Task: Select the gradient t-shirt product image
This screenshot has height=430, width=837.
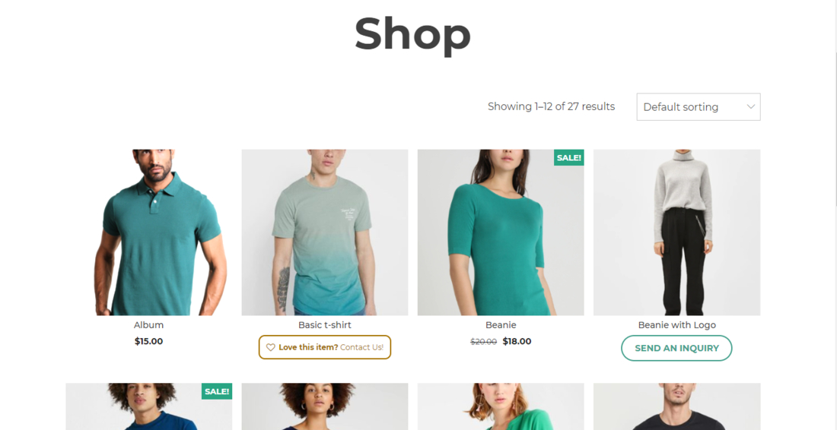Action: pos(325,232)
